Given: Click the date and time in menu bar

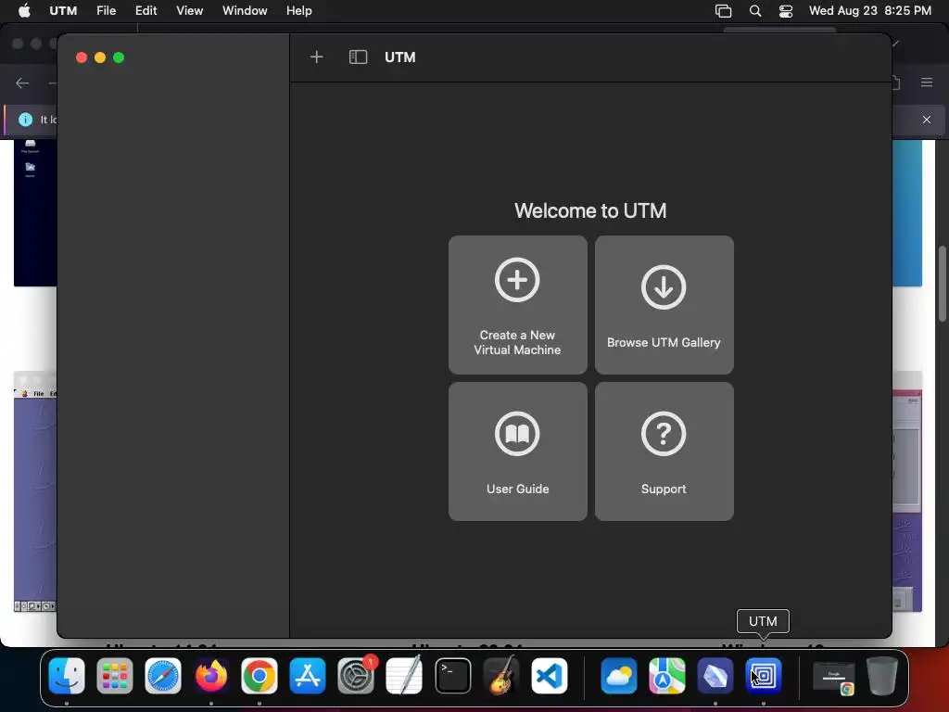Looking at the screenshot, I should pos(869,10).
